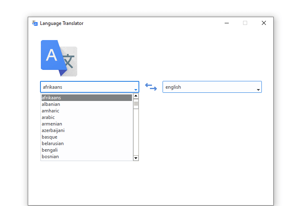This screenshot has height=206, width=308.
Task: Pick arabic from the source languages
Action: click(x=48, y=117)
